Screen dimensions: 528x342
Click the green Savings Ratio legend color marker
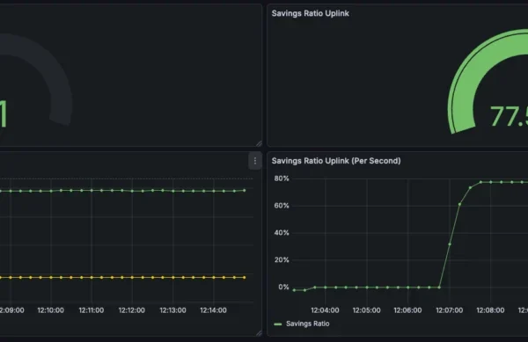(x=278, y=324)
